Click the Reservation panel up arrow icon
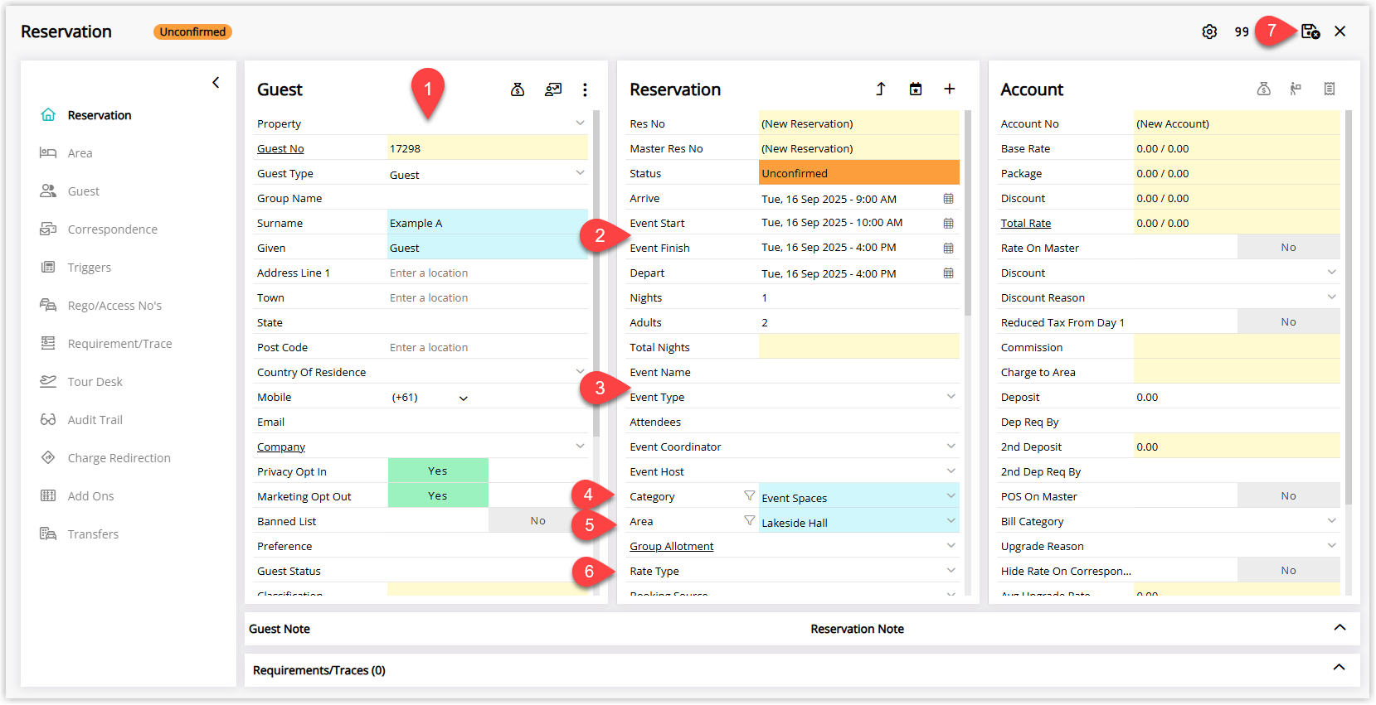Viewport: 1376px width, 705px height. (x=881, y=89)
